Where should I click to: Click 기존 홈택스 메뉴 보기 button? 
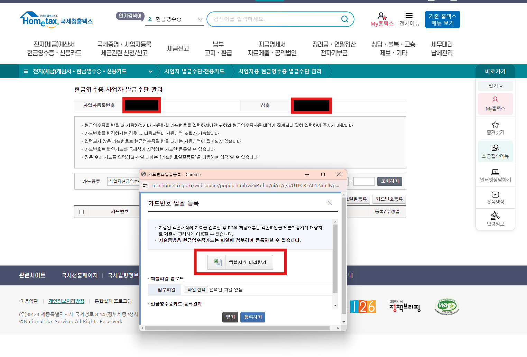click(x=442, y=19)
